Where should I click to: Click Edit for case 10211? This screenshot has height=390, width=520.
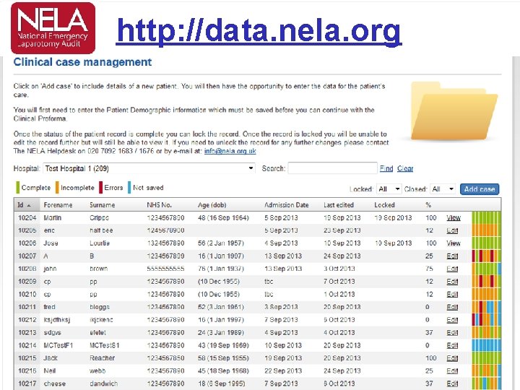tap(452, 307)
